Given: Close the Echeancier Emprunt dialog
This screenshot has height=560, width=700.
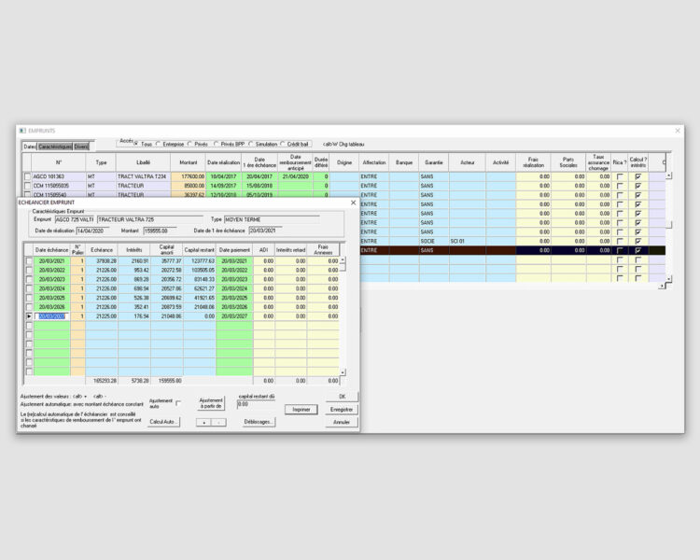Looking at the screenshot, I should tap(353, 202).
